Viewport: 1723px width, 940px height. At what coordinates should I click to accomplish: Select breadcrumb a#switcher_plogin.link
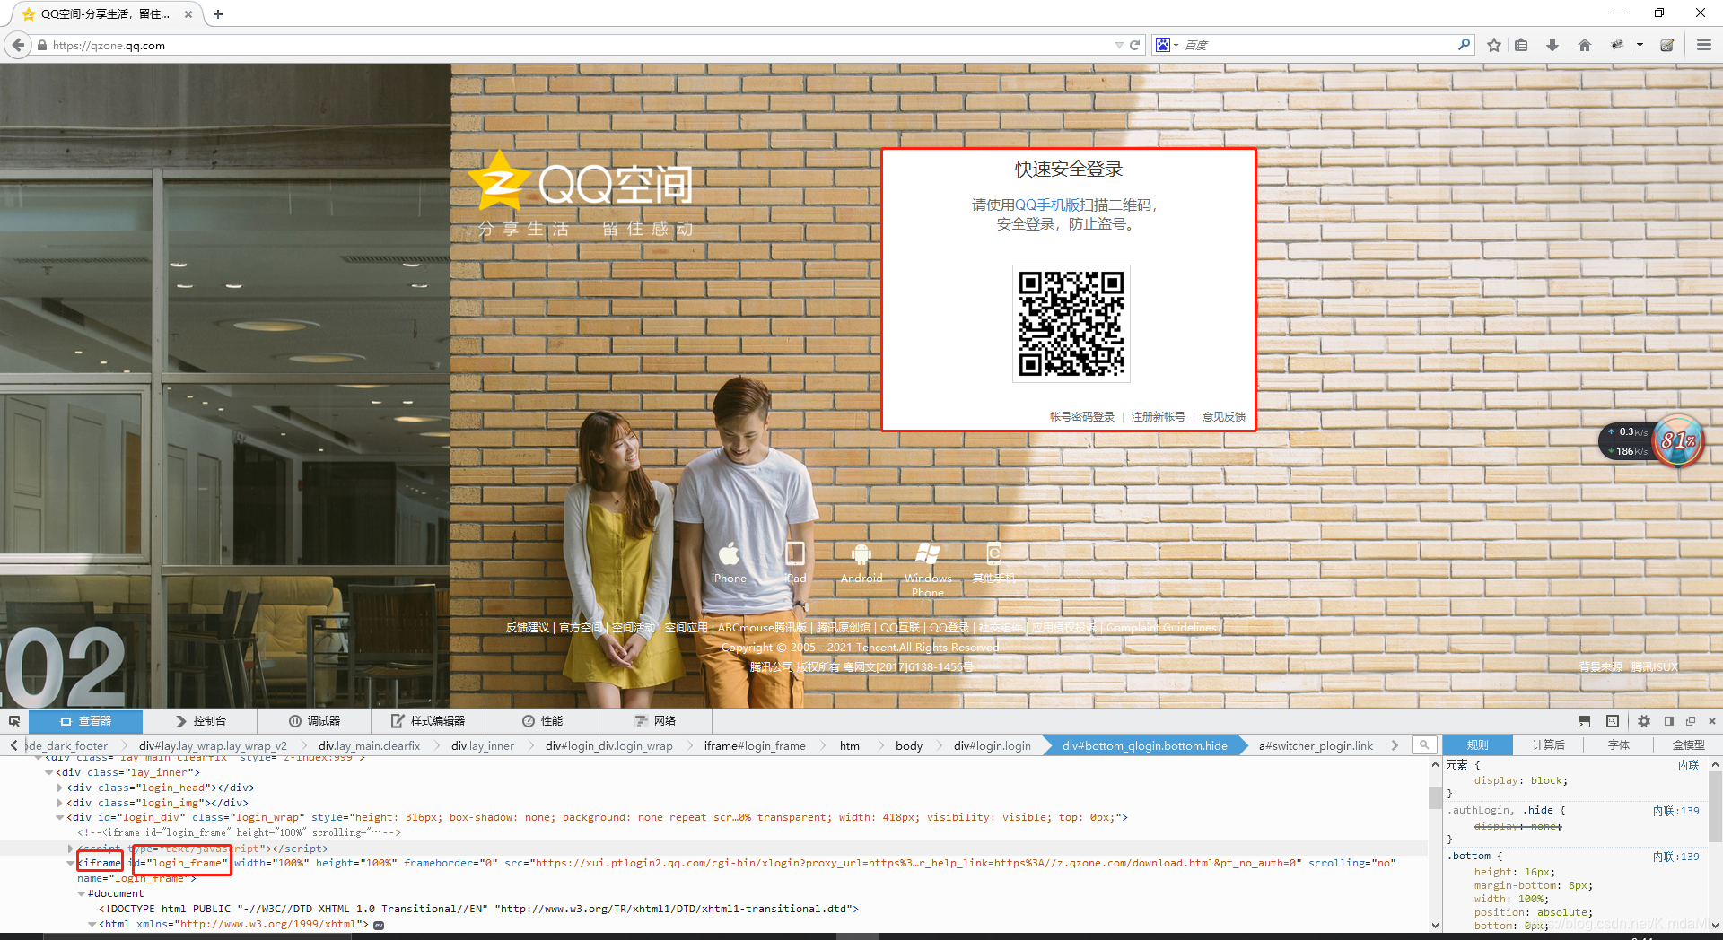[x=1316, y=746]
